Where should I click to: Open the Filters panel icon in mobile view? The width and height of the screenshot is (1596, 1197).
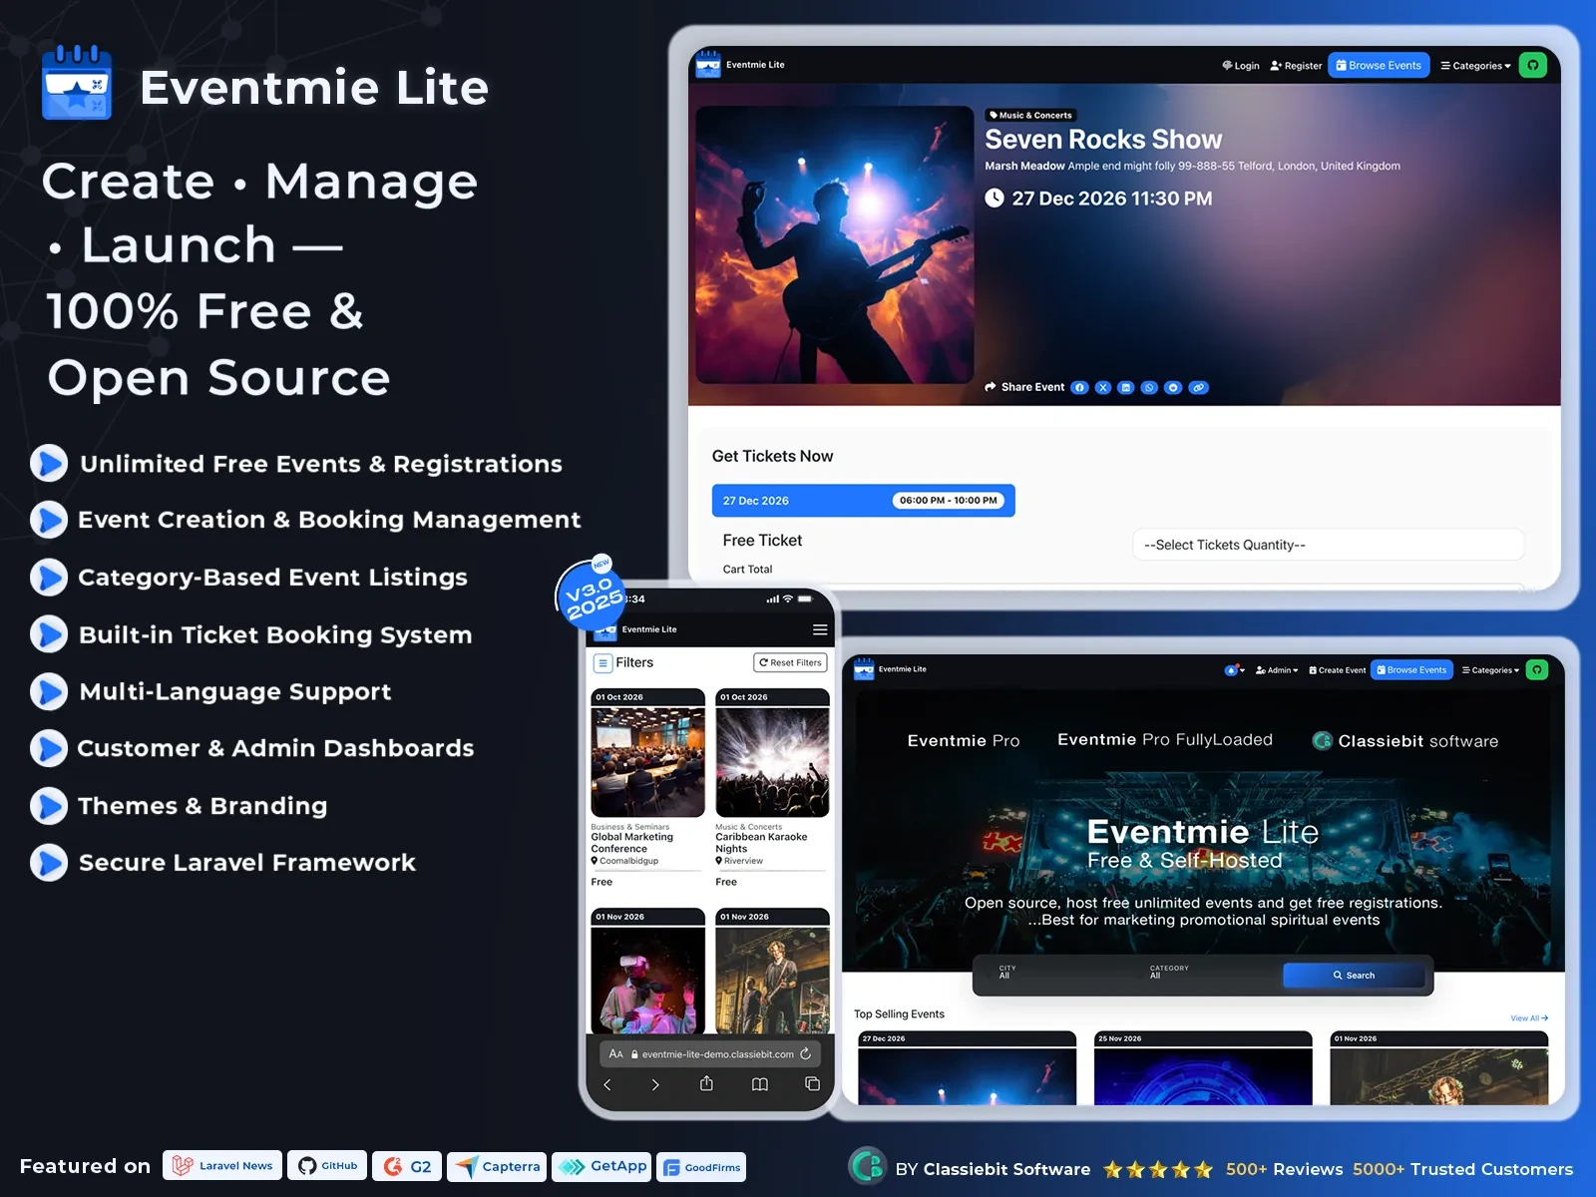[602, 662]
